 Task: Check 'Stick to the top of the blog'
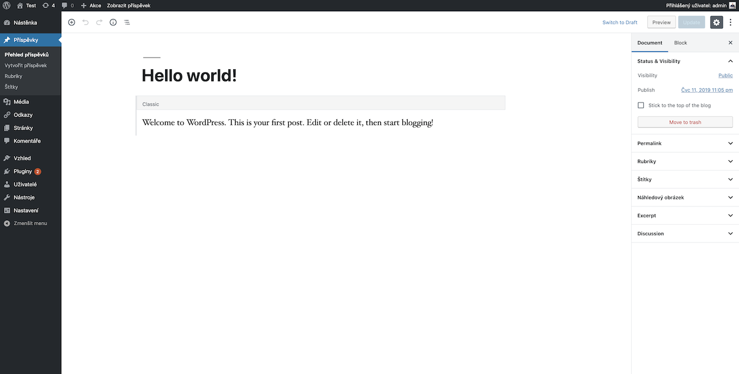coord(641,105)
